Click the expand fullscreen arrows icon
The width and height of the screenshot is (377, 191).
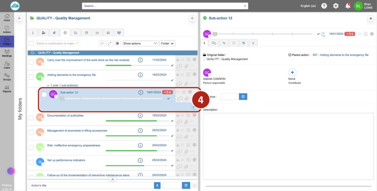(109, 43)
